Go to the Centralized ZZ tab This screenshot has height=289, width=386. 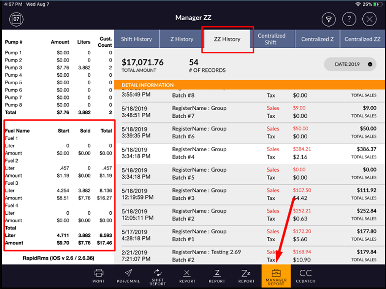coord(363,39)
